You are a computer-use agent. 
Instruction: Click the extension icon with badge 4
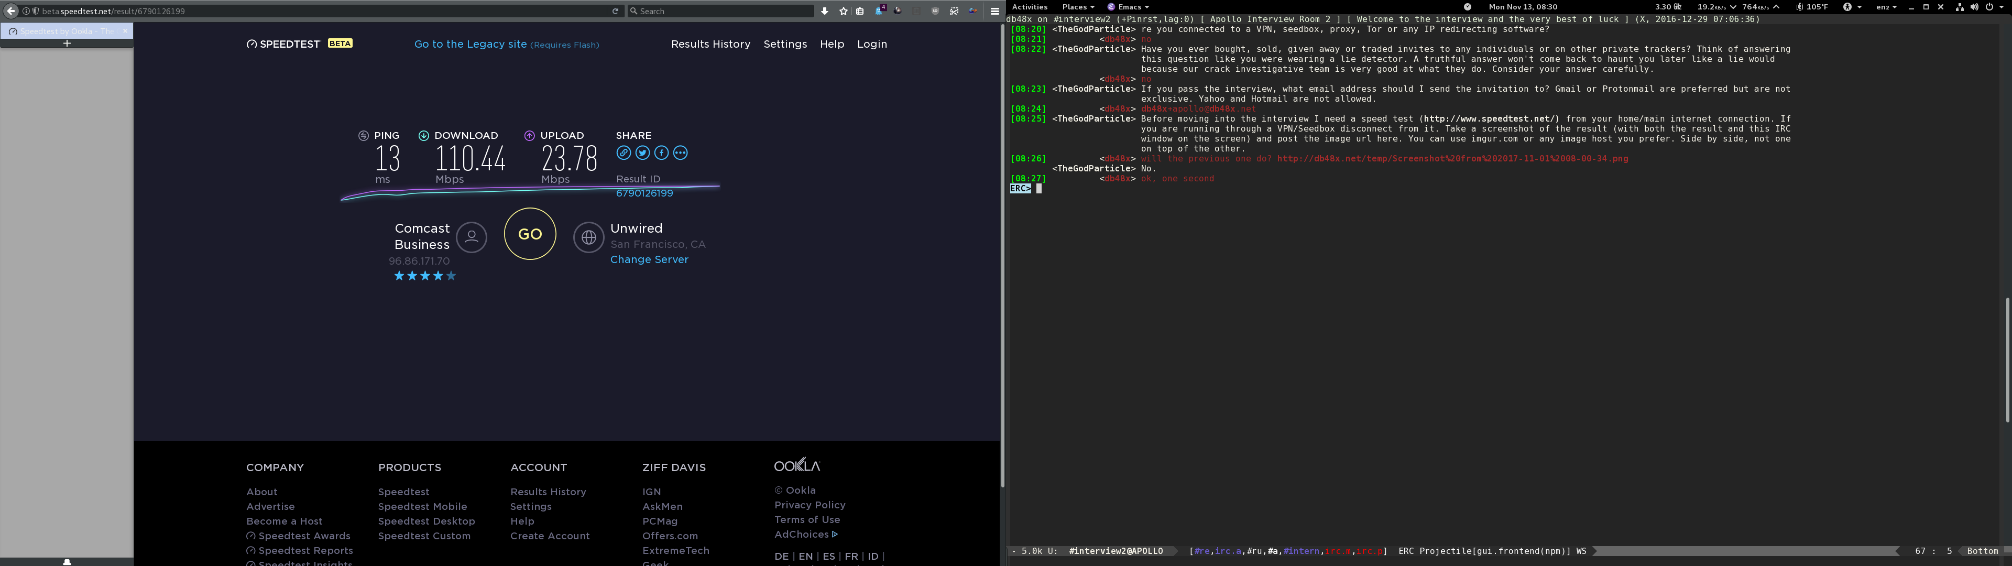pos(880,10)
